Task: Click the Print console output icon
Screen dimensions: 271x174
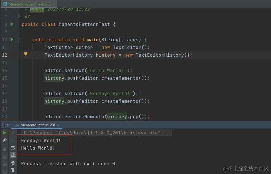Action: [13, 163]
